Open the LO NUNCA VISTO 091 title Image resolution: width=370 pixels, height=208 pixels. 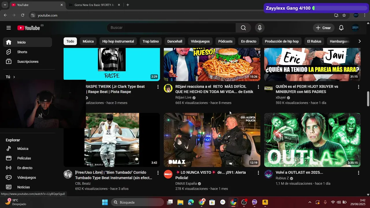[210, 175]
